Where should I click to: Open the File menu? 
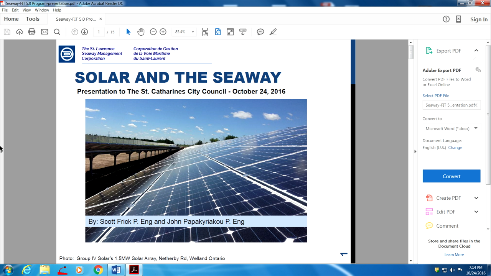pyautogui.click(x=5, y=10)
